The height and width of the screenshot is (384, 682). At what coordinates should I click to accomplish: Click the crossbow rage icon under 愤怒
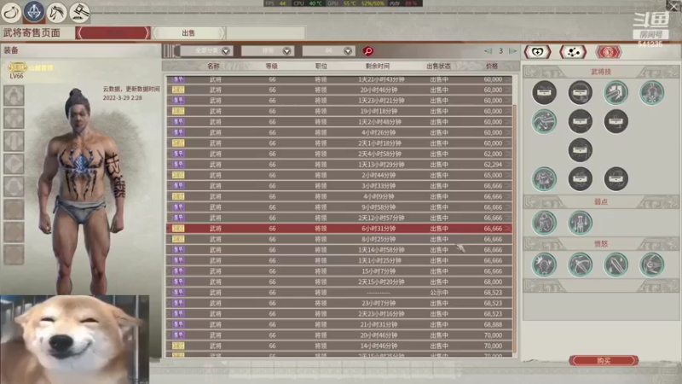581,265
